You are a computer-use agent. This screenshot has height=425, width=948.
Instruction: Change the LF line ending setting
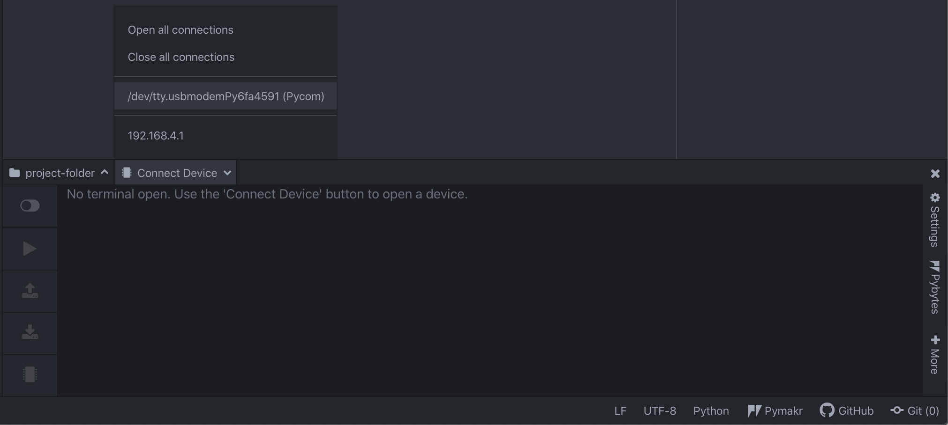tap(620, 411)
